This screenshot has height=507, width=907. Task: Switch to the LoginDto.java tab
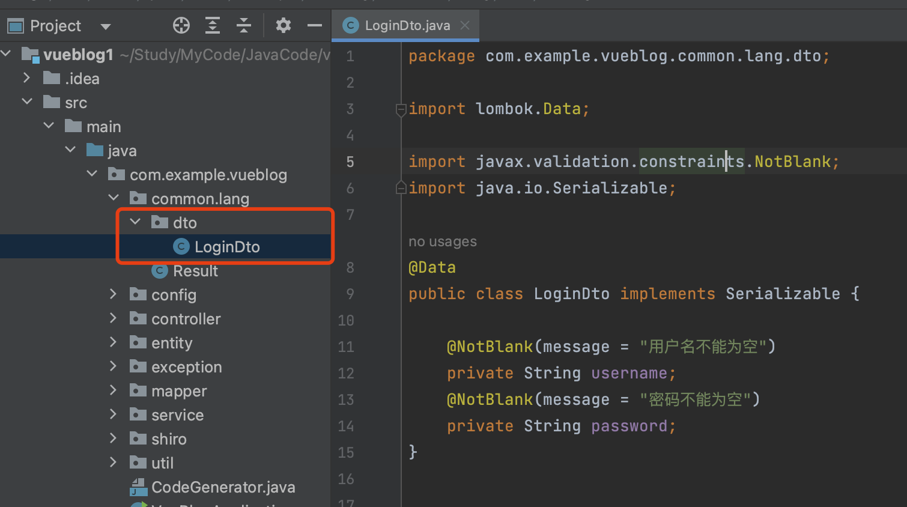pyautogui.click(x=407, y=25)
